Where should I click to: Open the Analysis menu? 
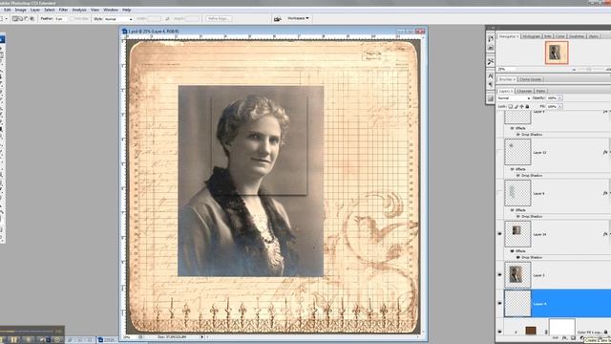coord(79,10)
